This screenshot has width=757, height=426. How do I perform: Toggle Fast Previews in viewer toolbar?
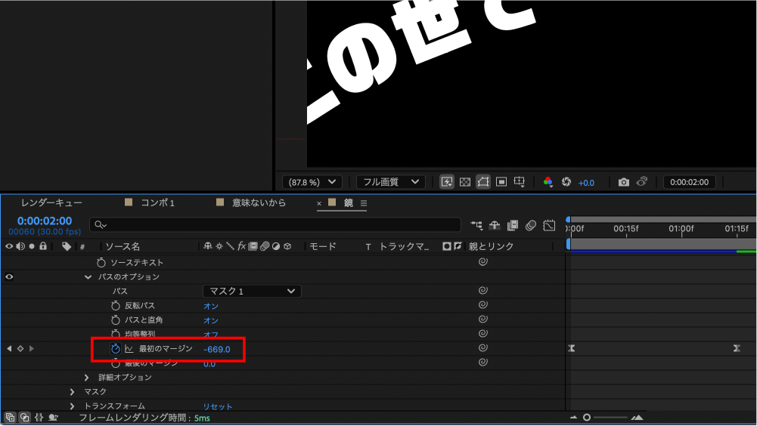[447, 182]
